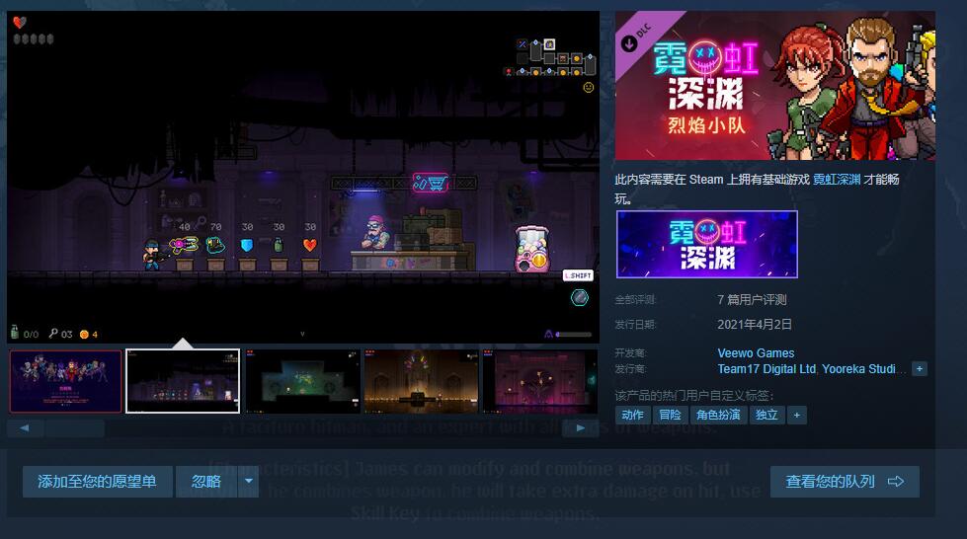The height and width of the screenshot is (539, 967).
Task: Click 7 篇用户评测 review summary
Action: tap(752, 300)
